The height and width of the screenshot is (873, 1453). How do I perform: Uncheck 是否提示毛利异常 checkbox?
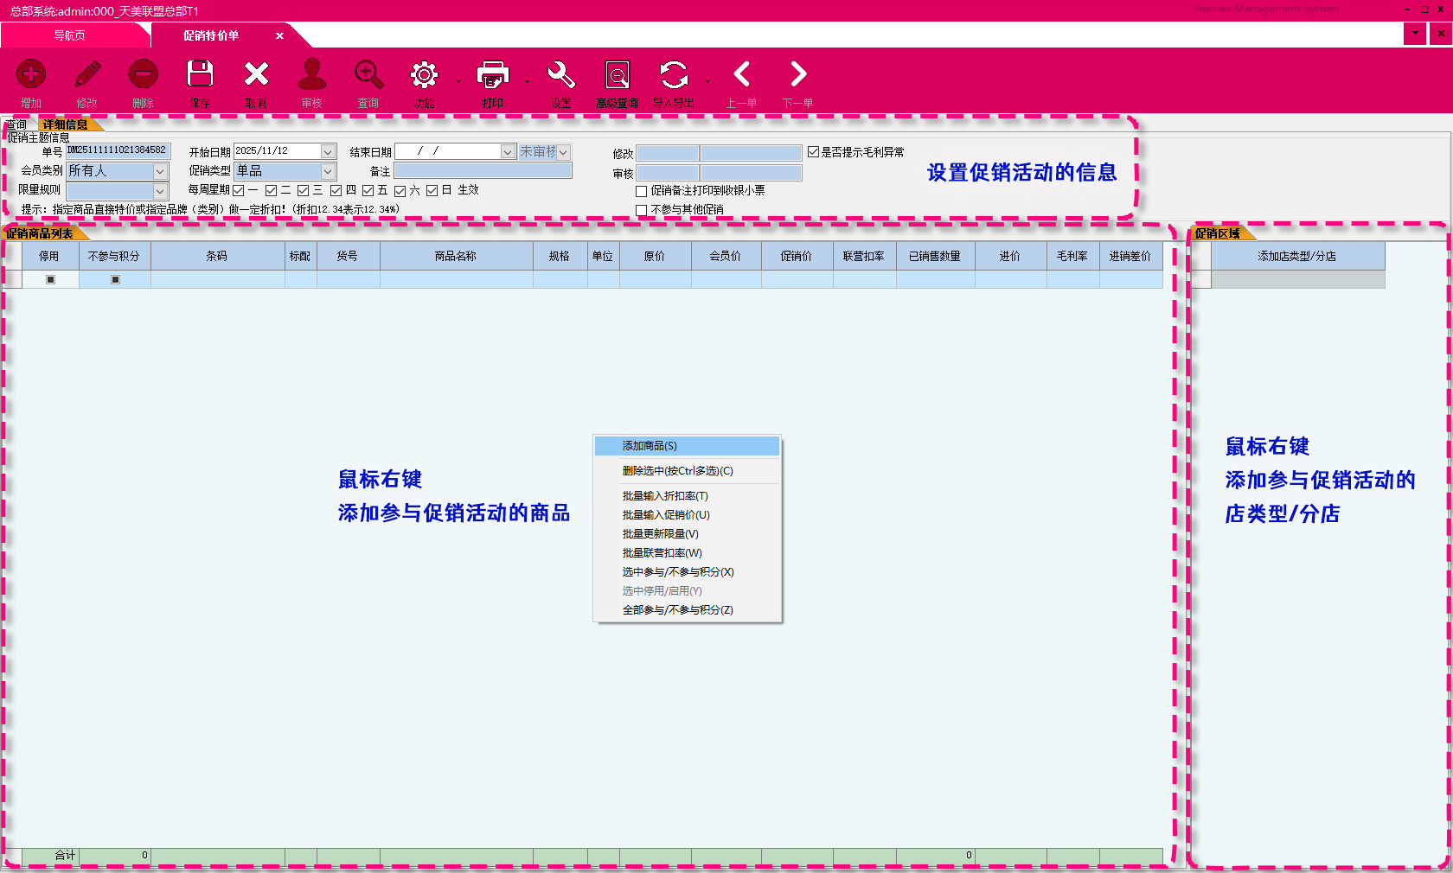(814, 151)
